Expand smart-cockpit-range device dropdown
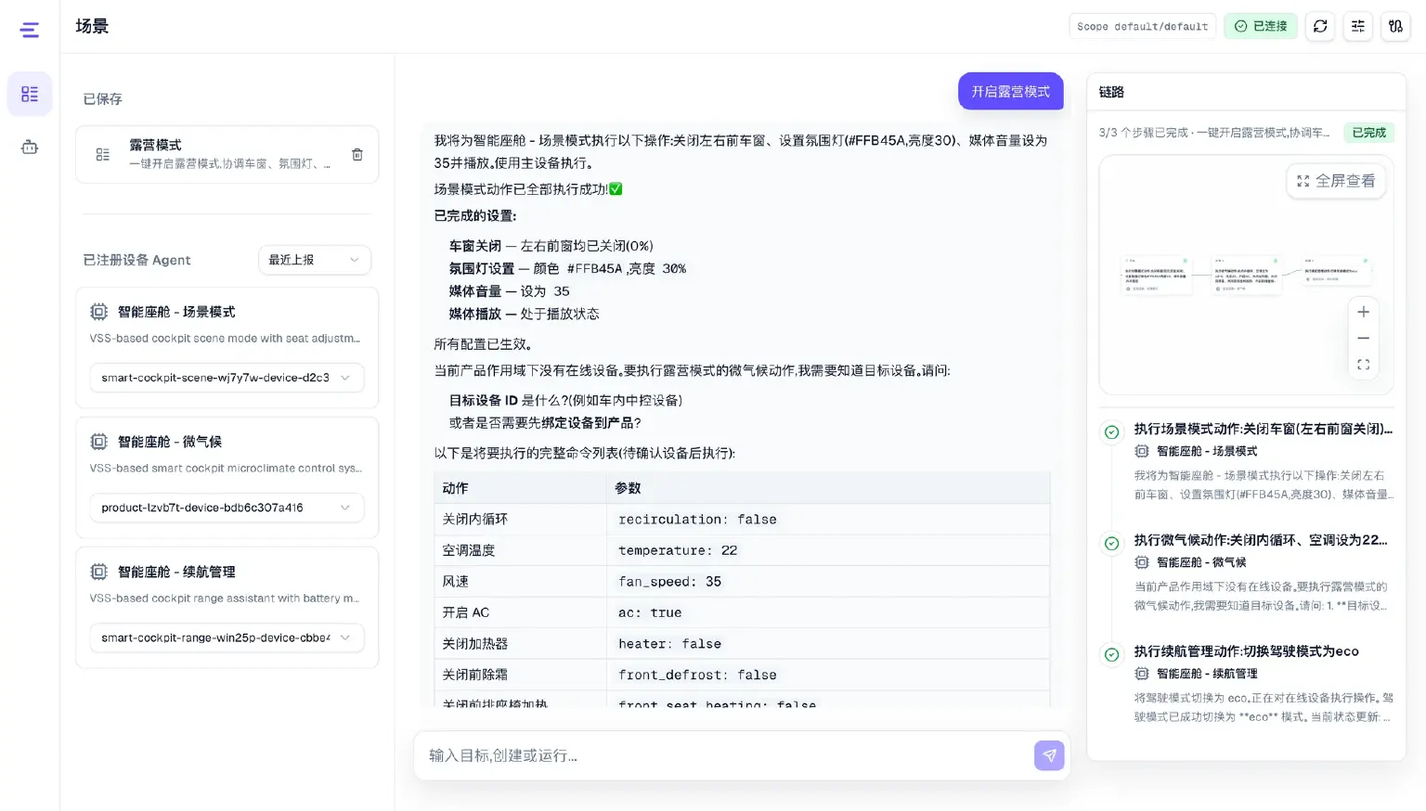The height and width of the screenshot is (811, 1426). (227, 637)
